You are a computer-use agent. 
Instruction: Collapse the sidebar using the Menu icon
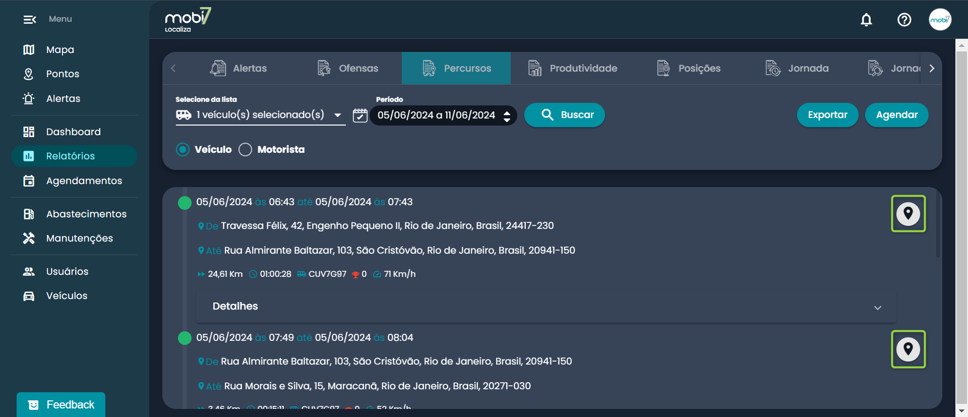30,19
